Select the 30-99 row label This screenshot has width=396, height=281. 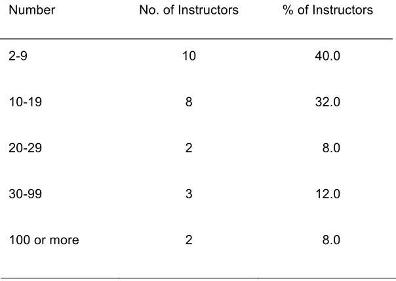click(26, 194)
